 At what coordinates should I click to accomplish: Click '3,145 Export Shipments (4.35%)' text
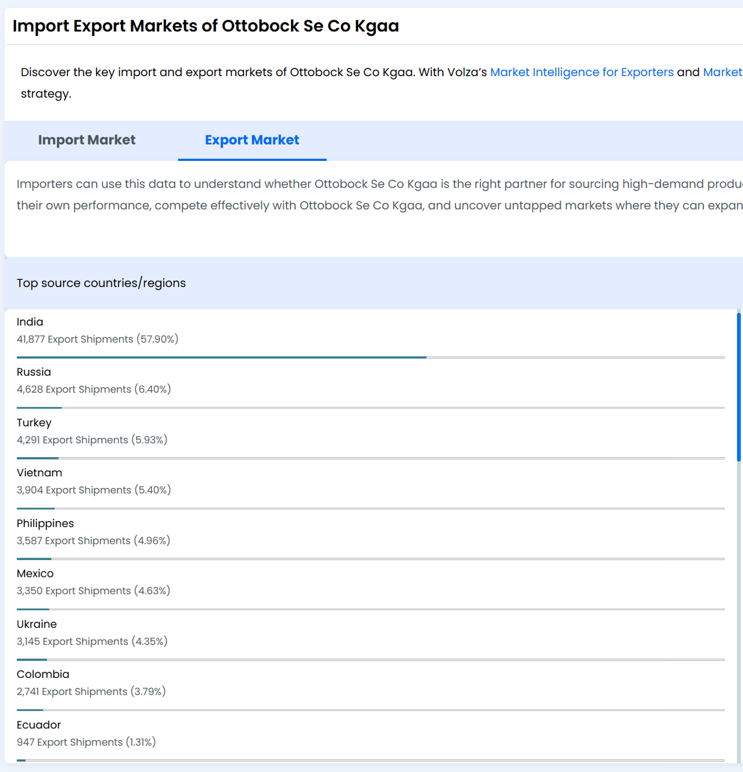point(92,641)
